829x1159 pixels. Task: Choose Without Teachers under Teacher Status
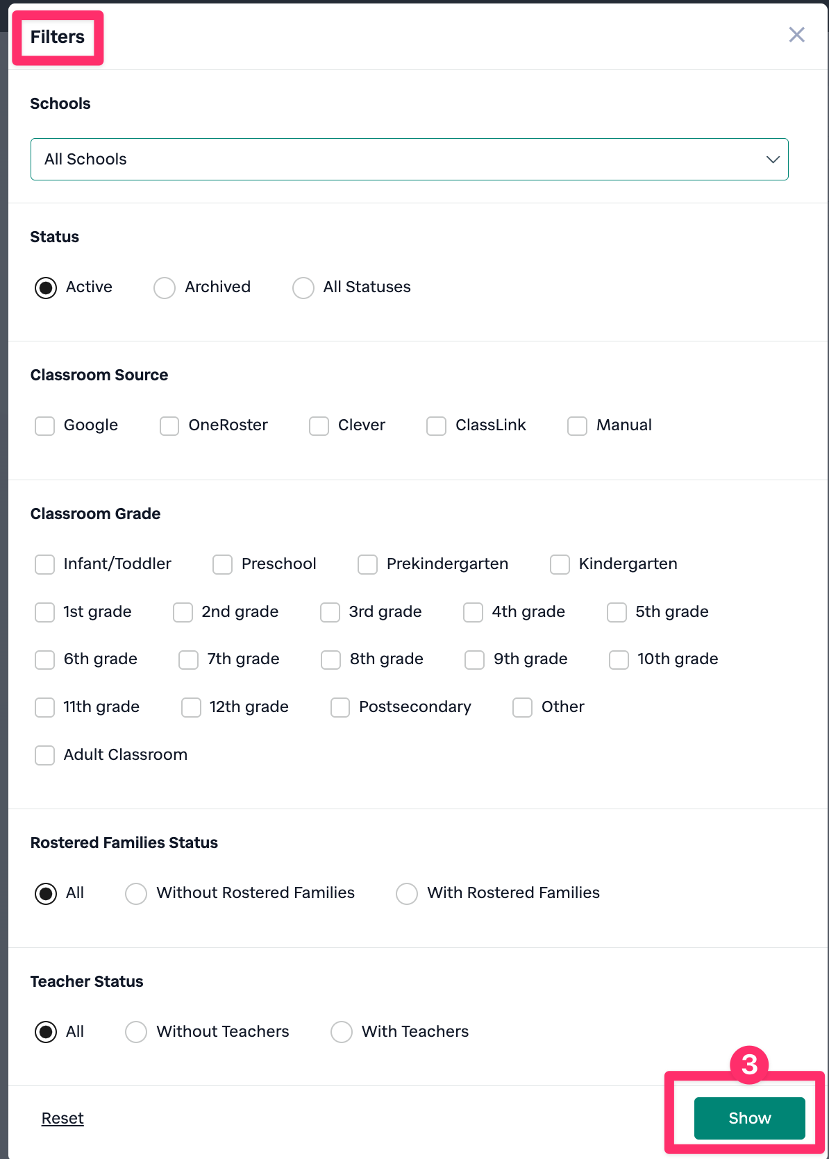coord(136,1032)
